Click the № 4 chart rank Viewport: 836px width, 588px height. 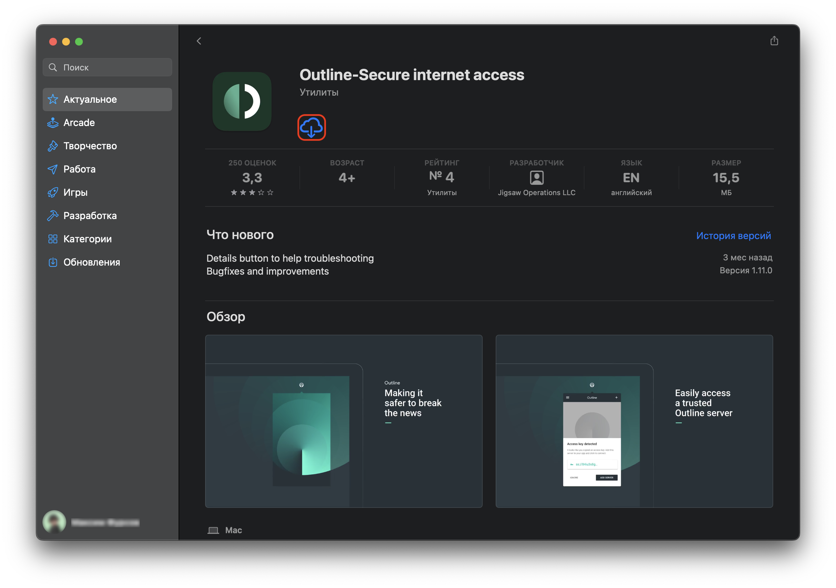[441, 177]
